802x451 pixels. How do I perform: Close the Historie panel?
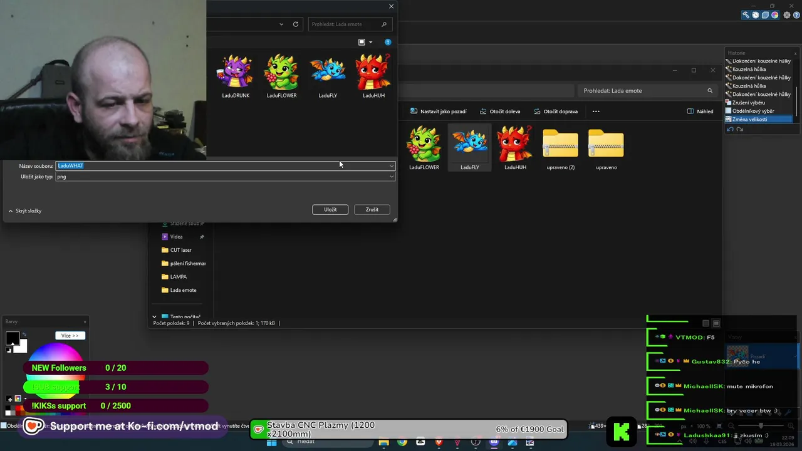point(795,53)
